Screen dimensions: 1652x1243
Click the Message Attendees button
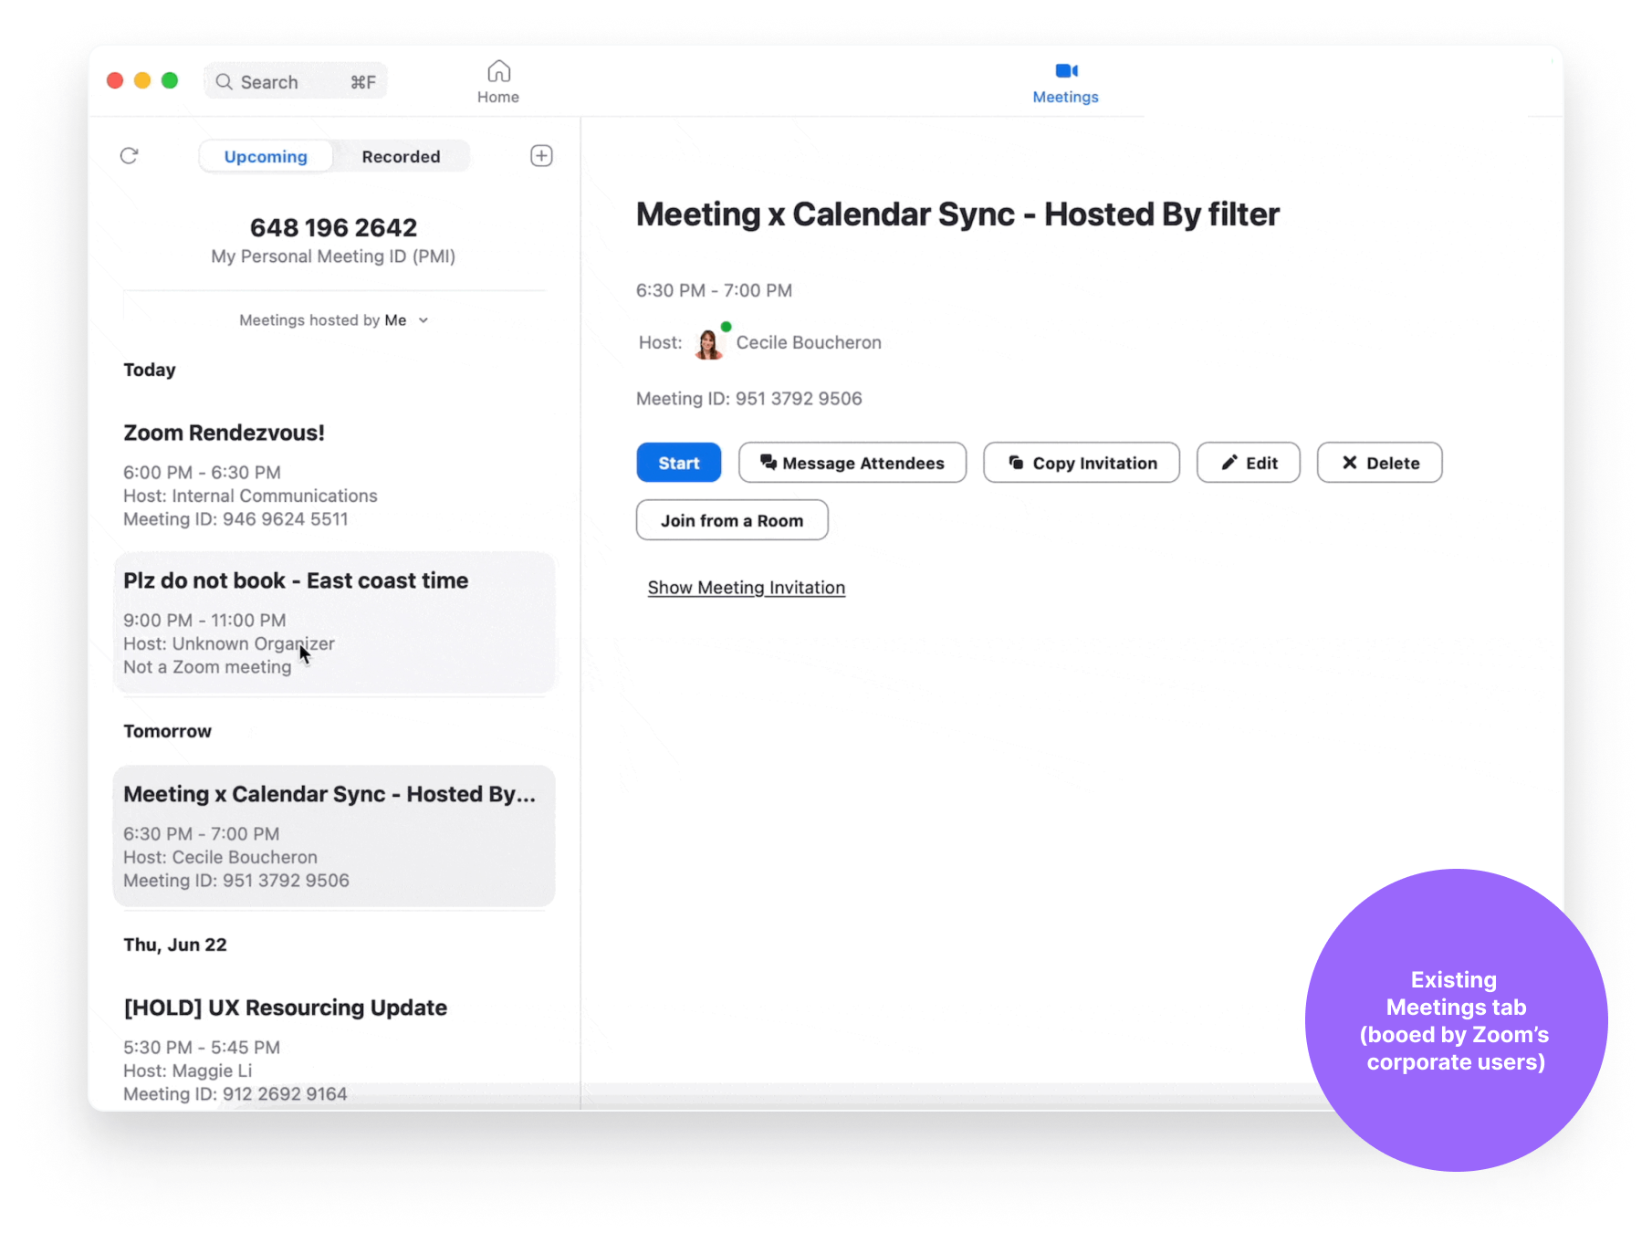(852, 464)
